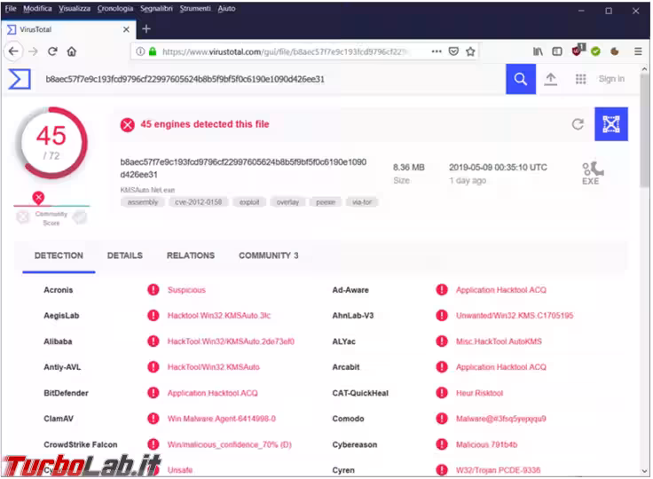Open the site information icon
This screenshot has width=653, height=479.
[x=141, y=51]
